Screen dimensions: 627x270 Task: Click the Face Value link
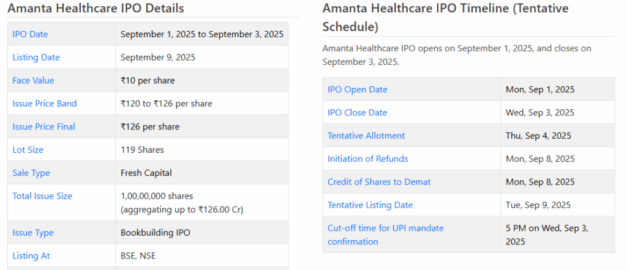pos(33,81)
